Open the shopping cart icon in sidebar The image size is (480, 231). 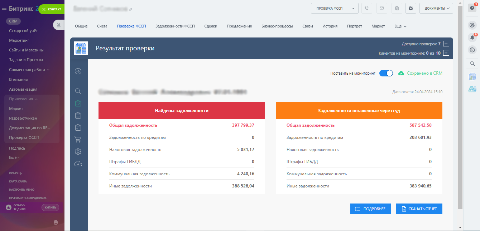click(x=78, y=139)
